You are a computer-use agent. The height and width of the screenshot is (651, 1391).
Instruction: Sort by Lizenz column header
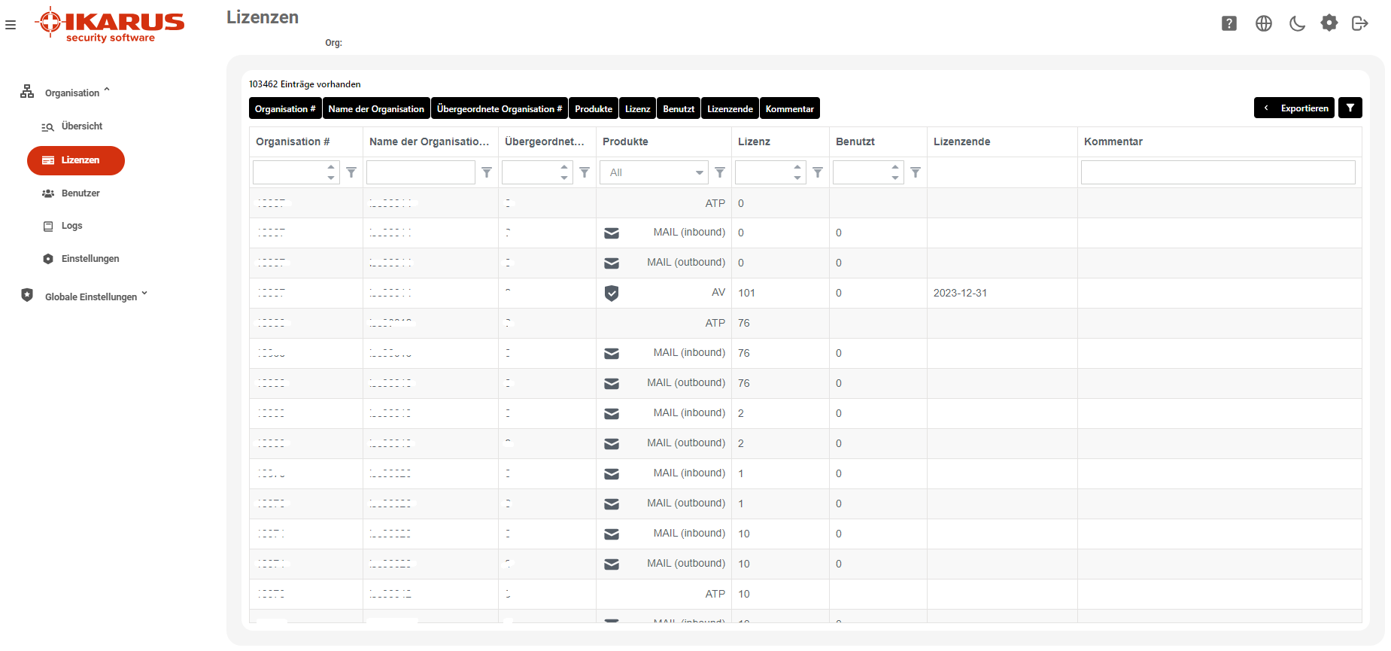click(780, 141)
